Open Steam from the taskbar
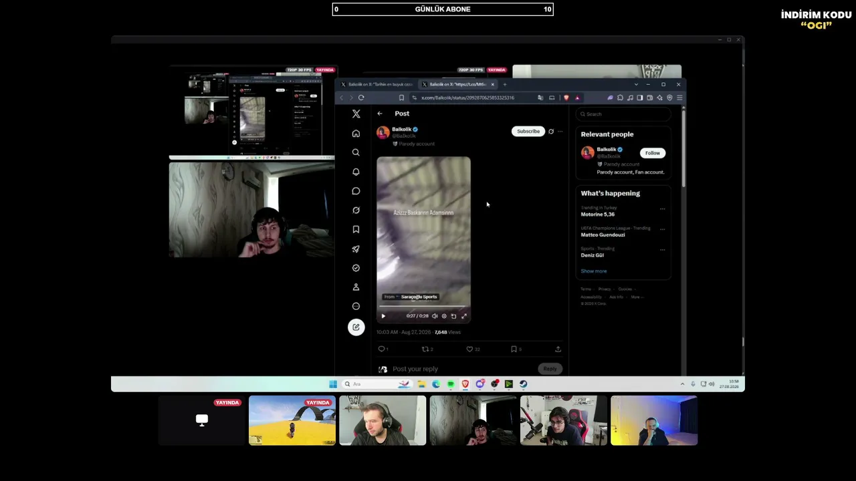The width and height of the screenshot is (856, 481). [523, 384]
